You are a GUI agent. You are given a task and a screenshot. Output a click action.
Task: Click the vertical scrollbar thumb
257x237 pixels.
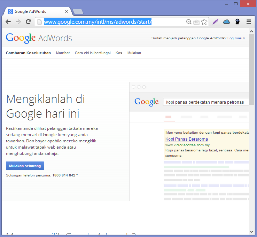(251, 69)
